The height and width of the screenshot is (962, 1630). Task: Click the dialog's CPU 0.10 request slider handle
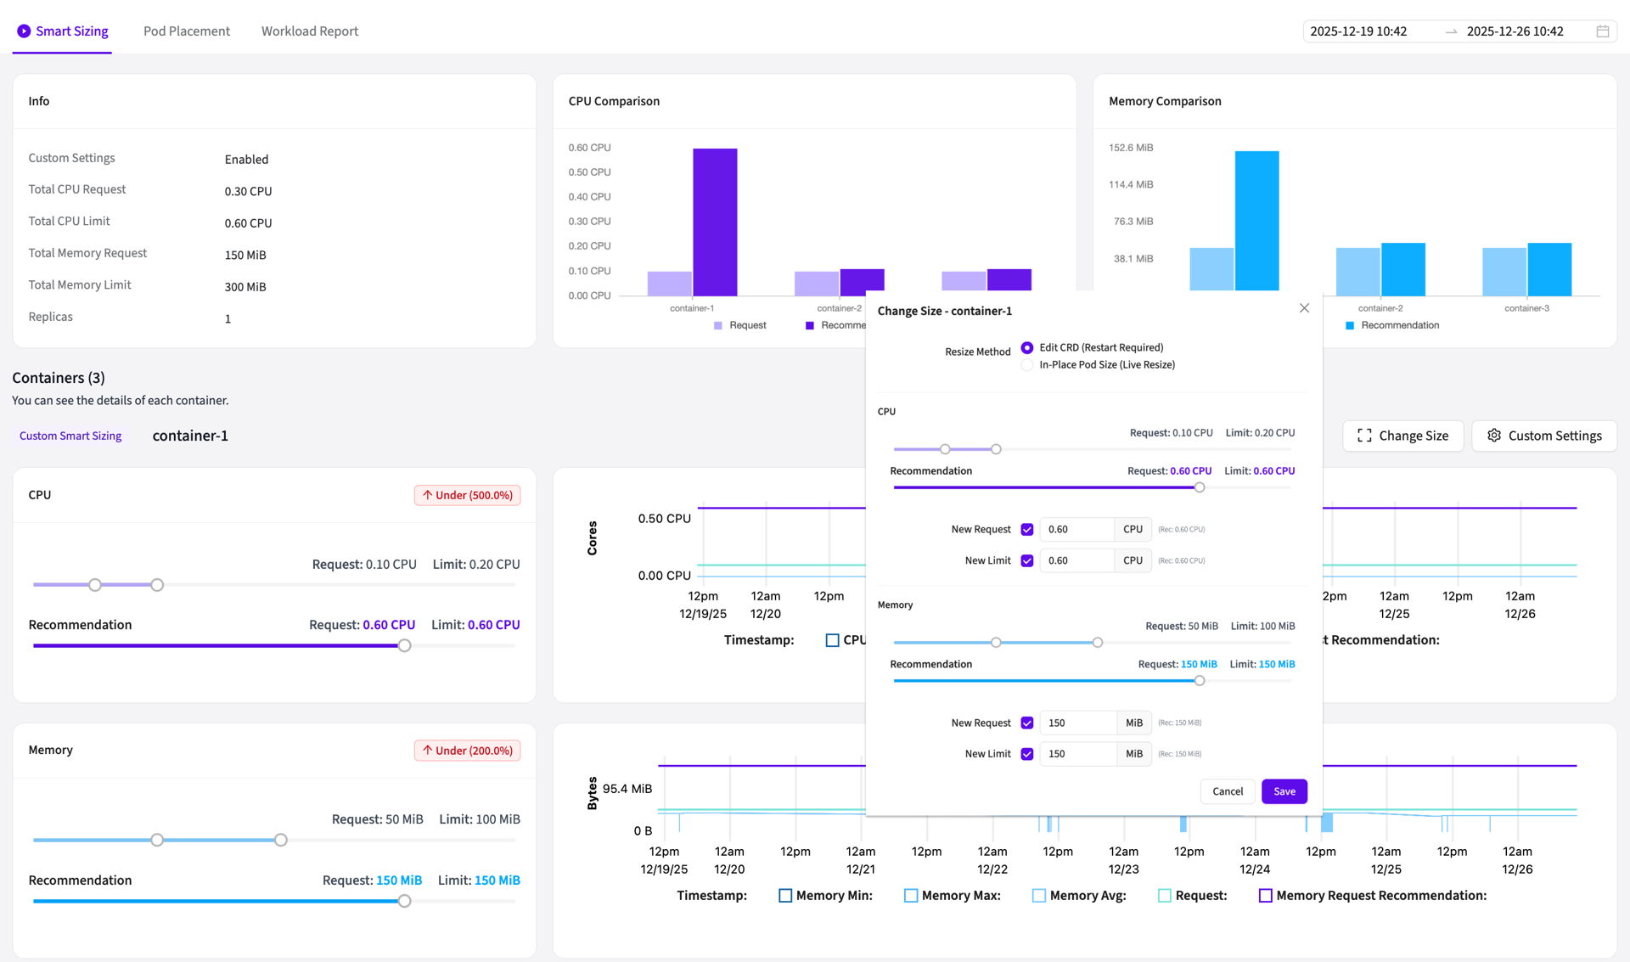945,449
